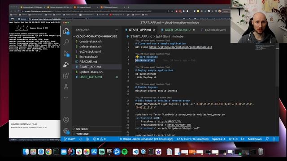Screen dimensions: 287x161
Task: Open App Store from the dock
Action: pyautogui.click(x=94, y=152)
